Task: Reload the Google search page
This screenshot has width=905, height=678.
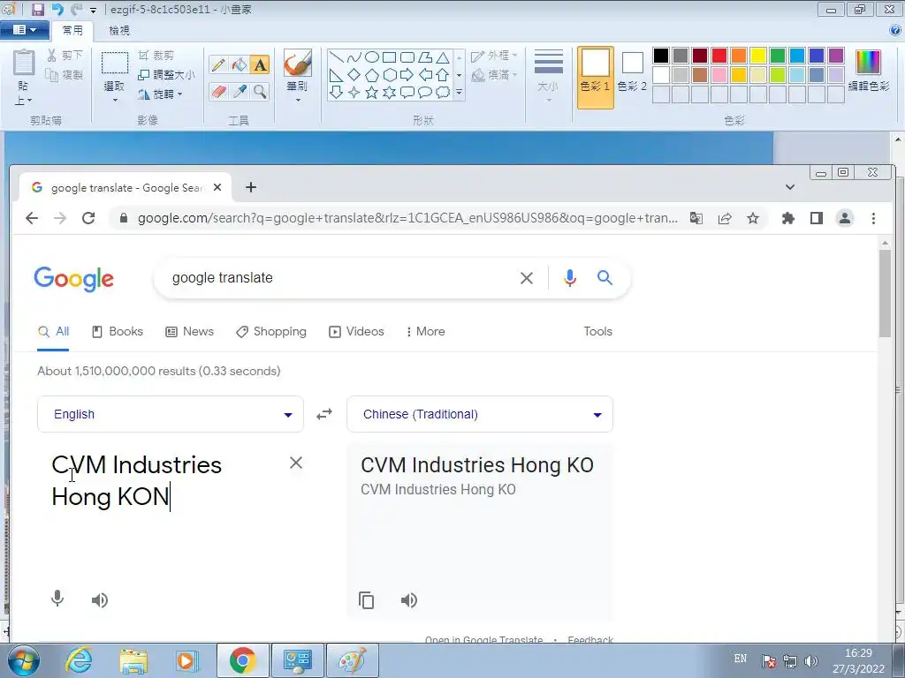Action: (x=88, y=218)
